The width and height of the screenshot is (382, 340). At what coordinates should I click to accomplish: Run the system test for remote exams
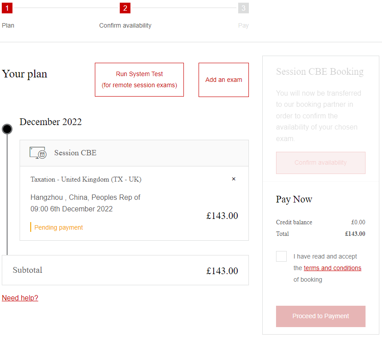point(139,80)
